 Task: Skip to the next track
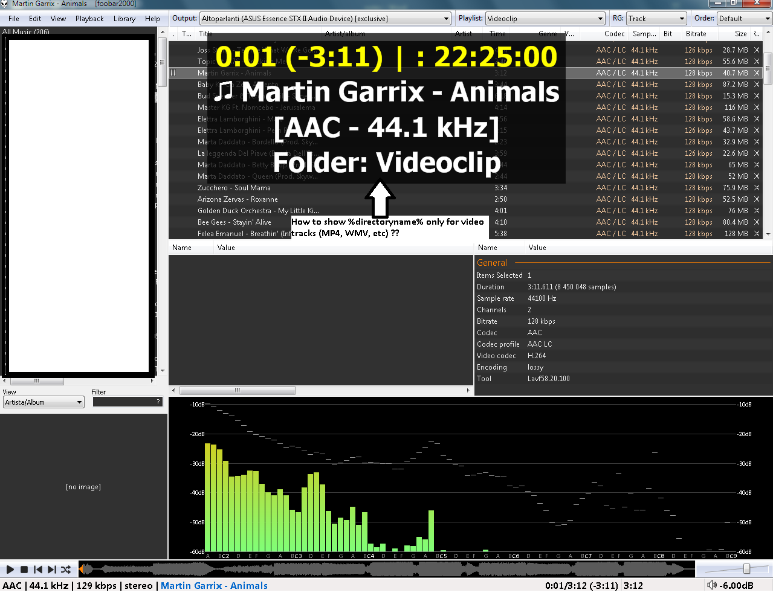[x=52, y=570]
